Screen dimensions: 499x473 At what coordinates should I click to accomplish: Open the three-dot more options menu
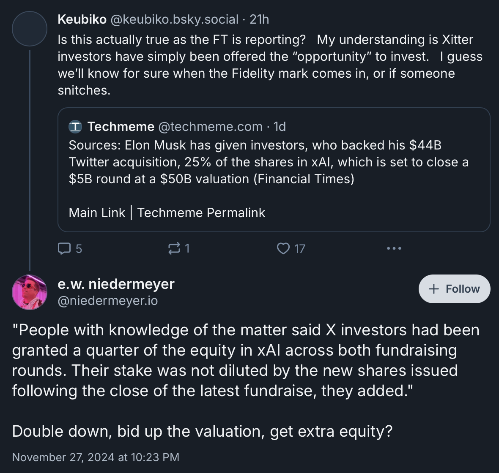[394, 248]
